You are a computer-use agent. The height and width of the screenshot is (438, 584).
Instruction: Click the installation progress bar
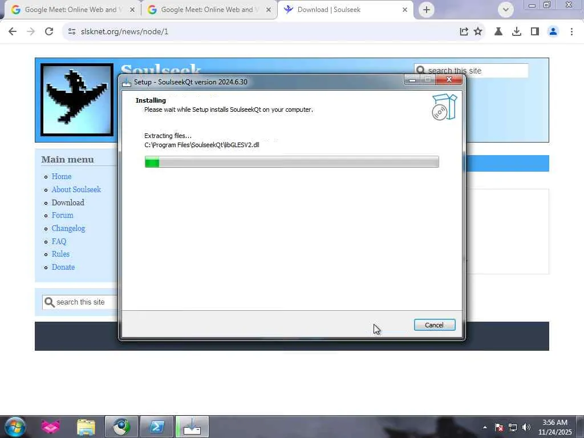click(x=291, y=161)
